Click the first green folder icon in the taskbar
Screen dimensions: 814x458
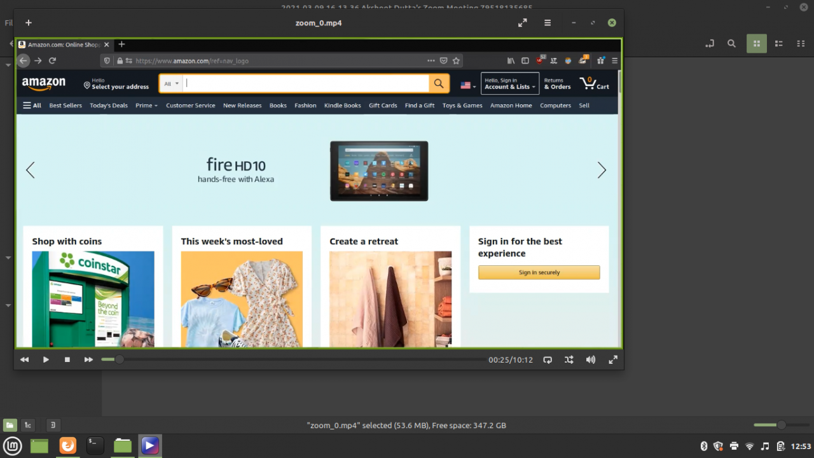(39, 446)
